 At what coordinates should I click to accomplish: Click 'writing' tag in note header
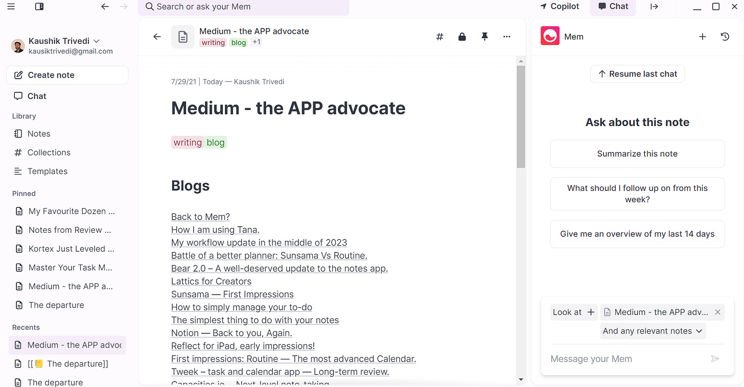pyautogui.click(x=213, y=42)
